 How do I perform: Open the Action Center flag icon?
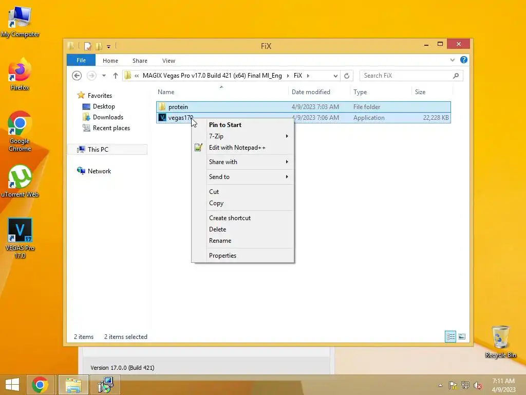(x=453, y=385)
